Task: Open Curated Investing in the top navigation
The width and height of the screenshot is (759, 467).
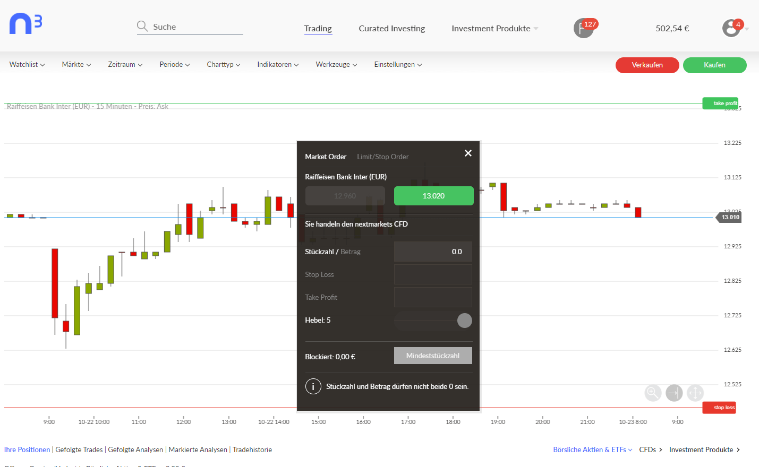Action: click(392, 29)
